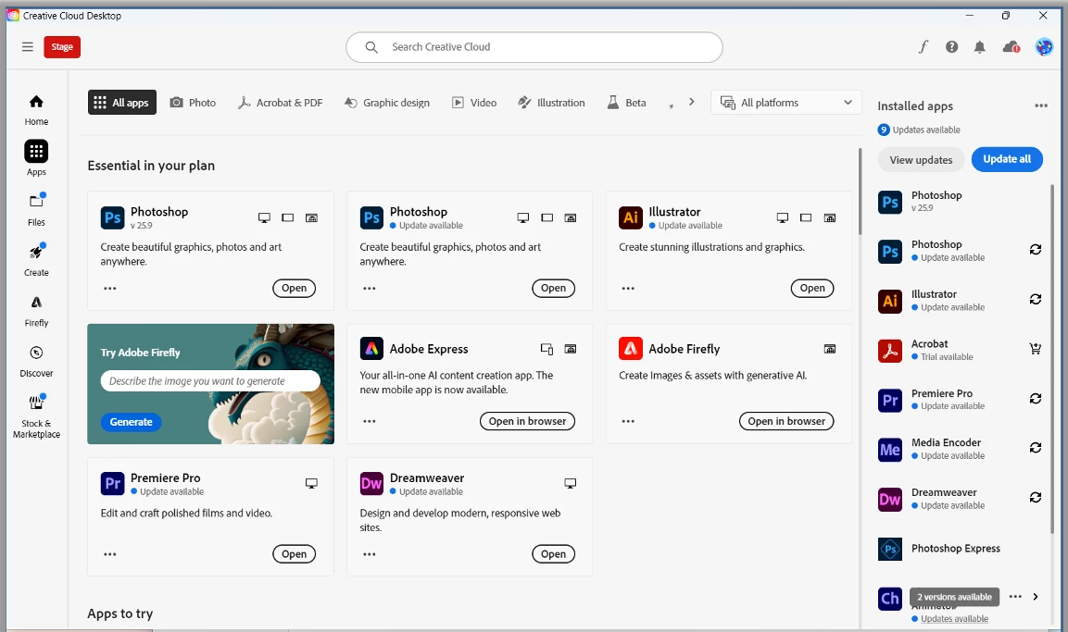The image size is (1068, 632).
Task: Click desktop platform icon on Illustrator card
Action: coord(783,217)
